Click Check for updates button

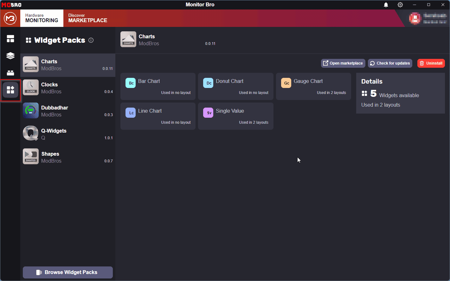click(x=390, y=63)
